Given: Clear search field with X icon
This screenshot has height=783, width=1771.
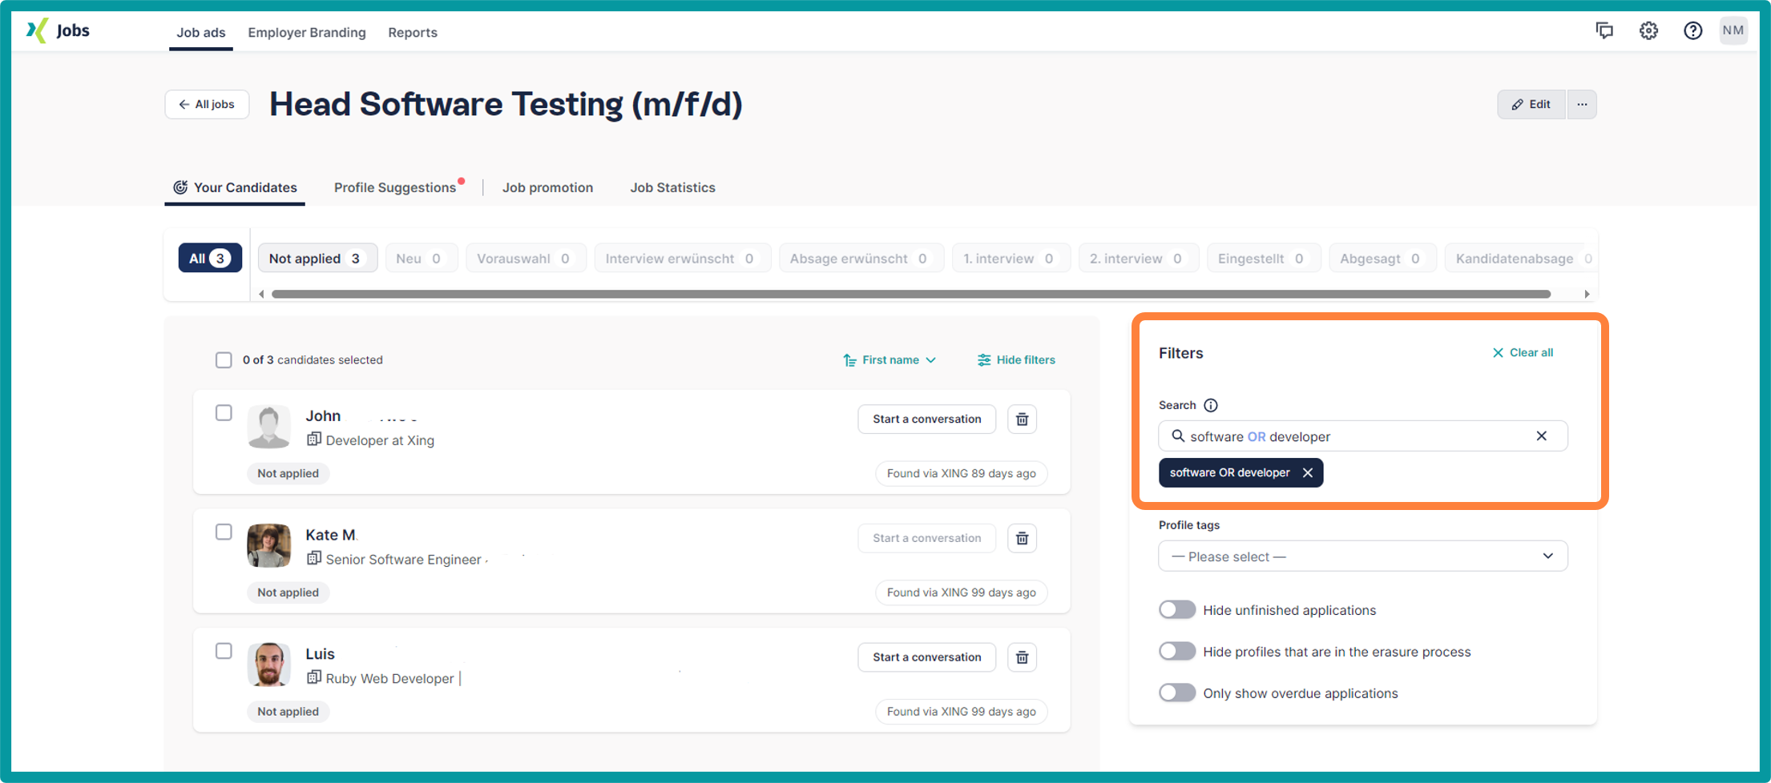Looking at the screenshot, I should click(x=1541, y=436).
